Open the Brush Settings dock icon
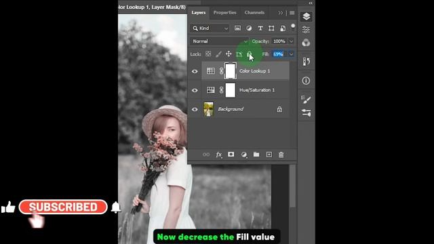Image resolution: width=434 pixels, height=244 pixels. [306, 100]
